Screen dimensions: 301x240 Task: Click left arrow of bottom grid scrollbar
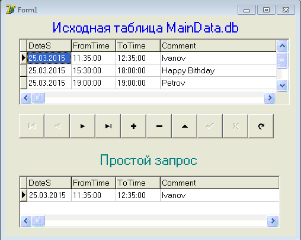(26, 220)
